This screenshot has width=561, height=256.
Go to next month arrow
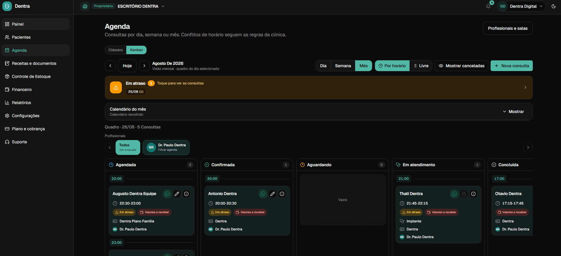pos(144,66)
